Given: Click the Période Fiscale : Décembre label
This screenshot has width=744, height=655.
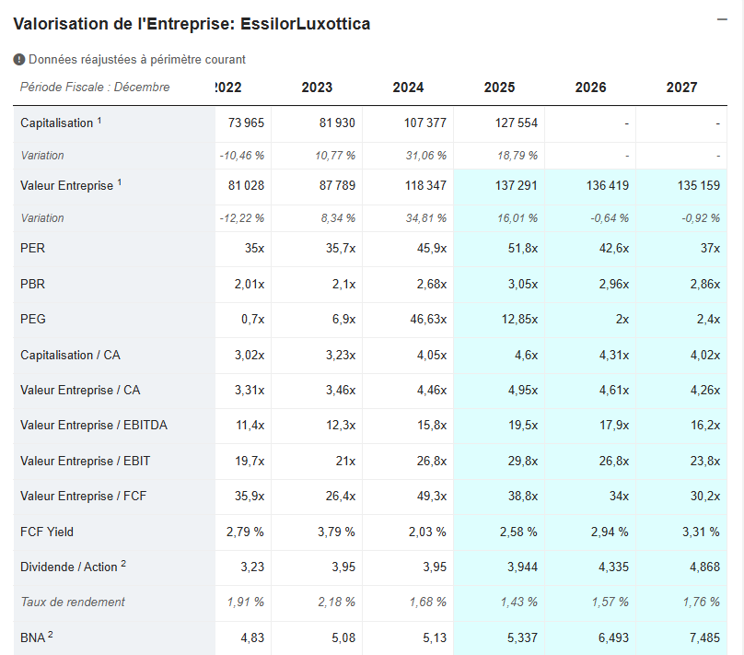Looking at the screenshot, I should pos(95,88).
